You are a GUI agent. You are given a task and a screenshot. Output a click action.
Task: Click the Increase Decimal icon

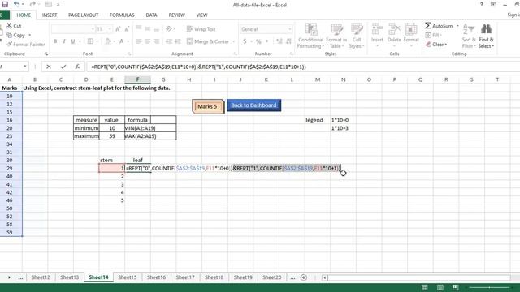point(279,41)
